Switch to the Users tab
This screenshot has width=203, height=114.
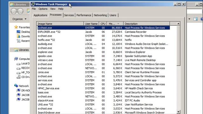pyautogui.click(x=113, y=15)
